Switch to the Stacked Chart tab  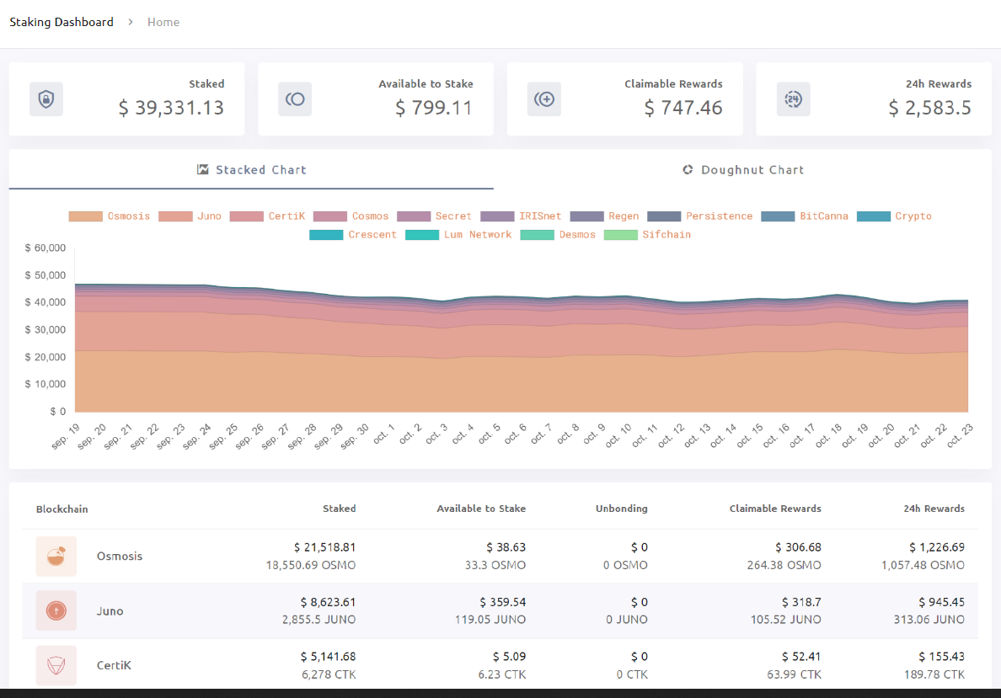251,170
